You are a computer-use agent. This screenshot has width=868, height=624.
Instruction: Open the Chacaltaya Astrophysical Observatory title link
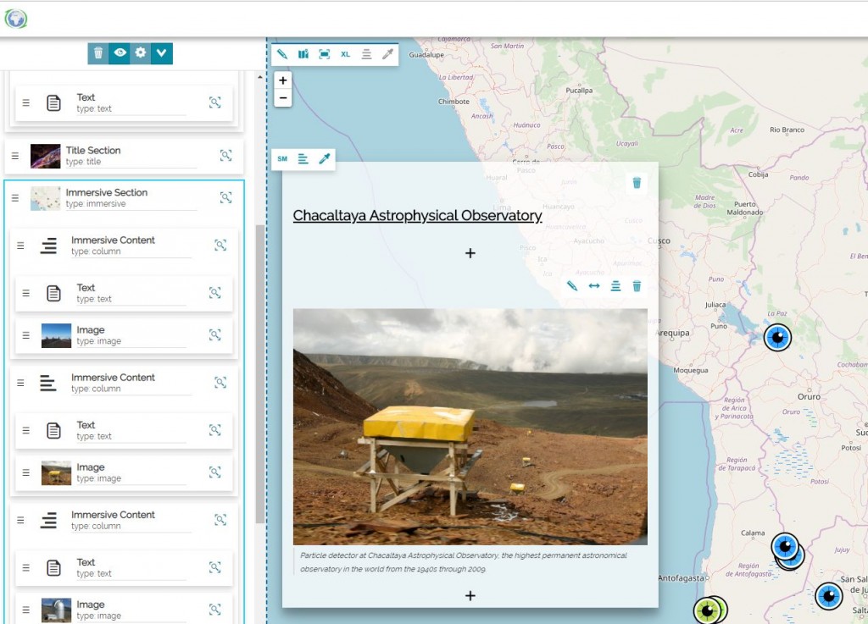tap(417, 216)
